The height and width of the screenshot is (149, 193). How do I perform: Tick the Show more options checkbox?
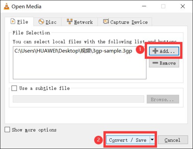[x=7, y=130]
